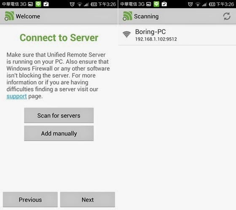Go back with the Previous button
236x210 pixels.
(x=30, y=199)
